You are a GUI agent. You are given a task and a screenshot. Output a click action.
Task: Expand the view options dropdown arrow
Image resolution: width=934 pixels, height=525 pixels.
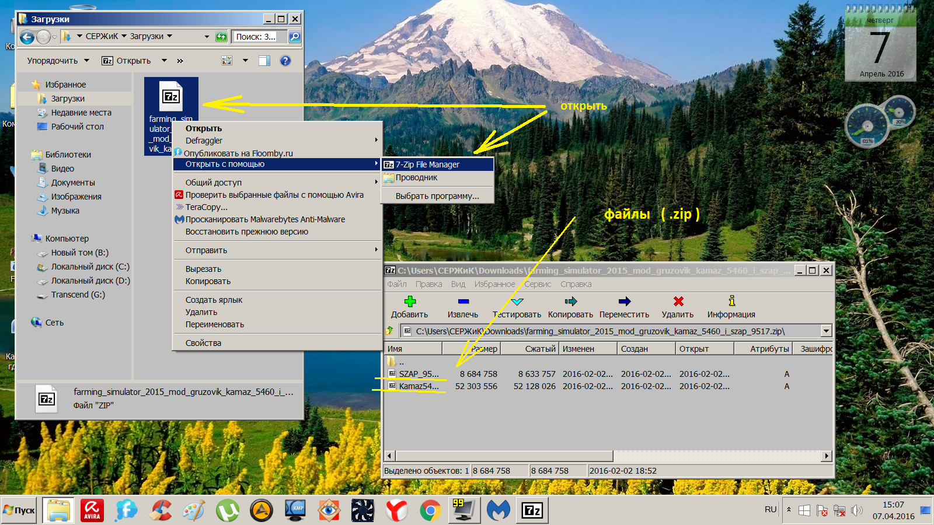tap(245, 61)
